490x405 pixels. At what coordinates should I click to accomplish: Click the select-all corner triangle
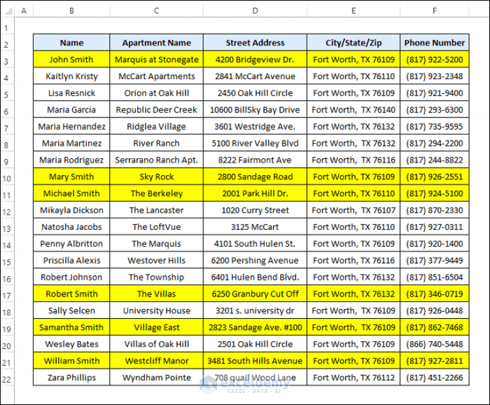(8, 11)
